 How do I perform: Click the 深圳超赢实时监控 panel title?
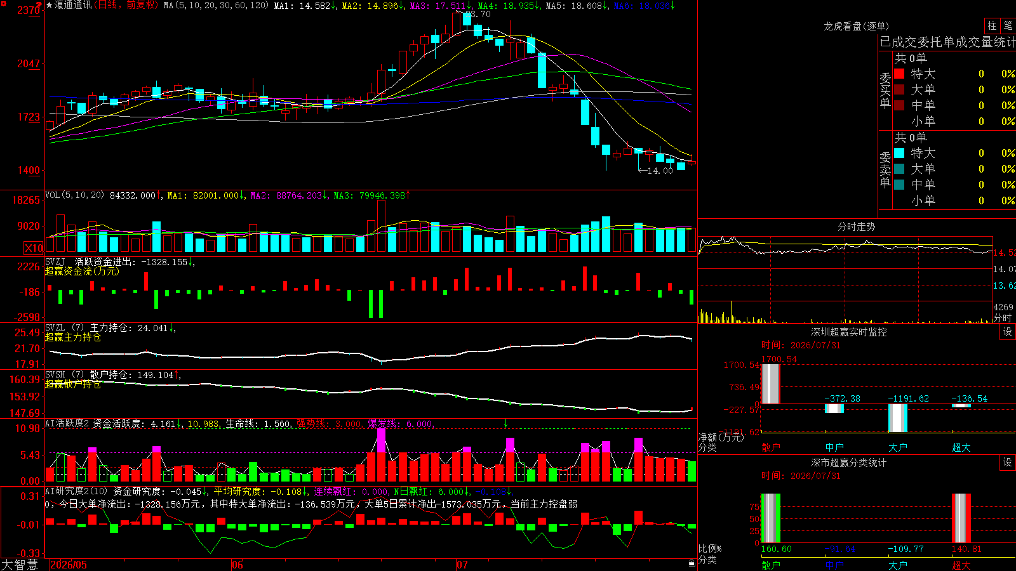[849, 332]
